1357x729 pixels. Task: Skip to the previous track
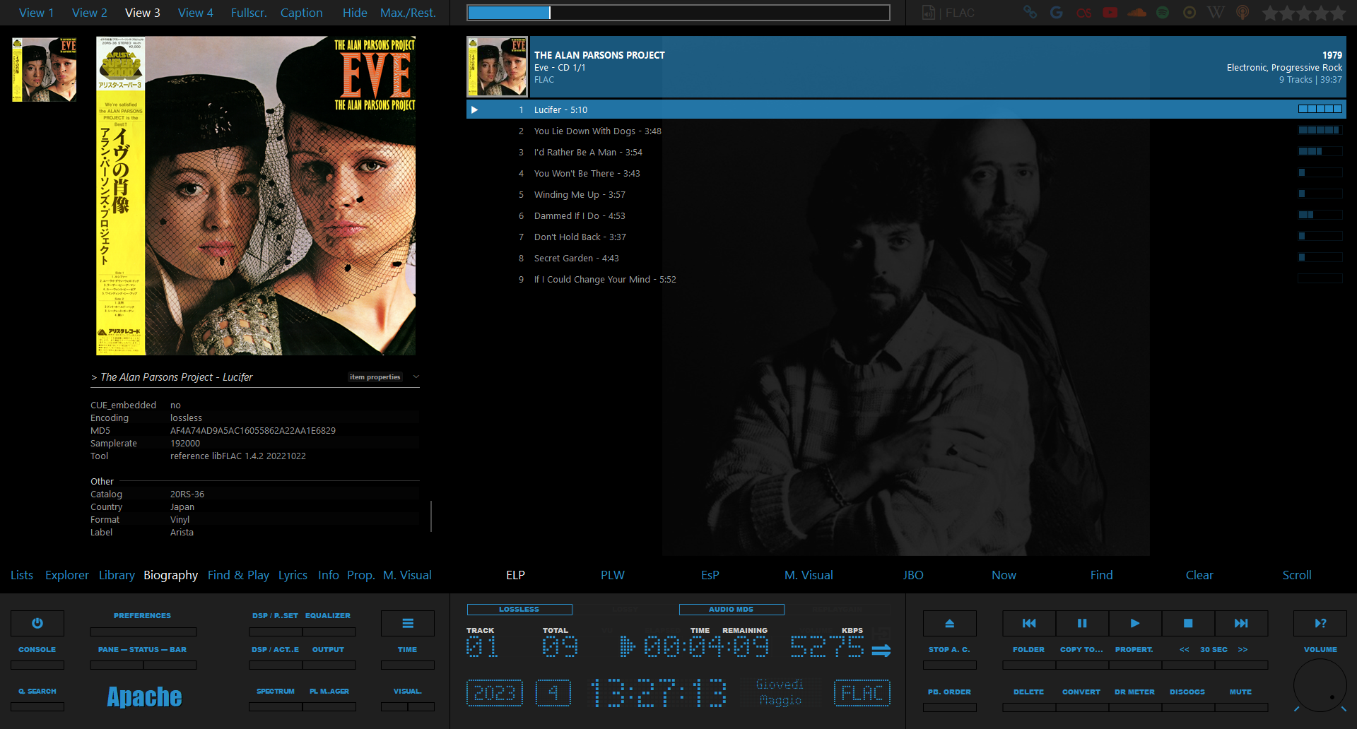coord(1029,623)
